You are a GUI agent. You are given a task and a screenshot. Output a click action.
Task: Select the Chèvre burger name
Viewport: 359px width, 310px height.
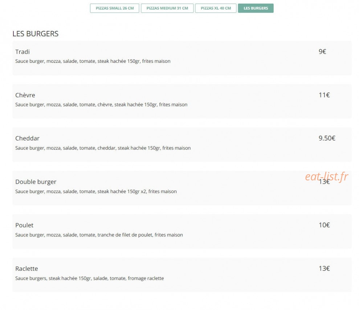click(x=25, y=95)
